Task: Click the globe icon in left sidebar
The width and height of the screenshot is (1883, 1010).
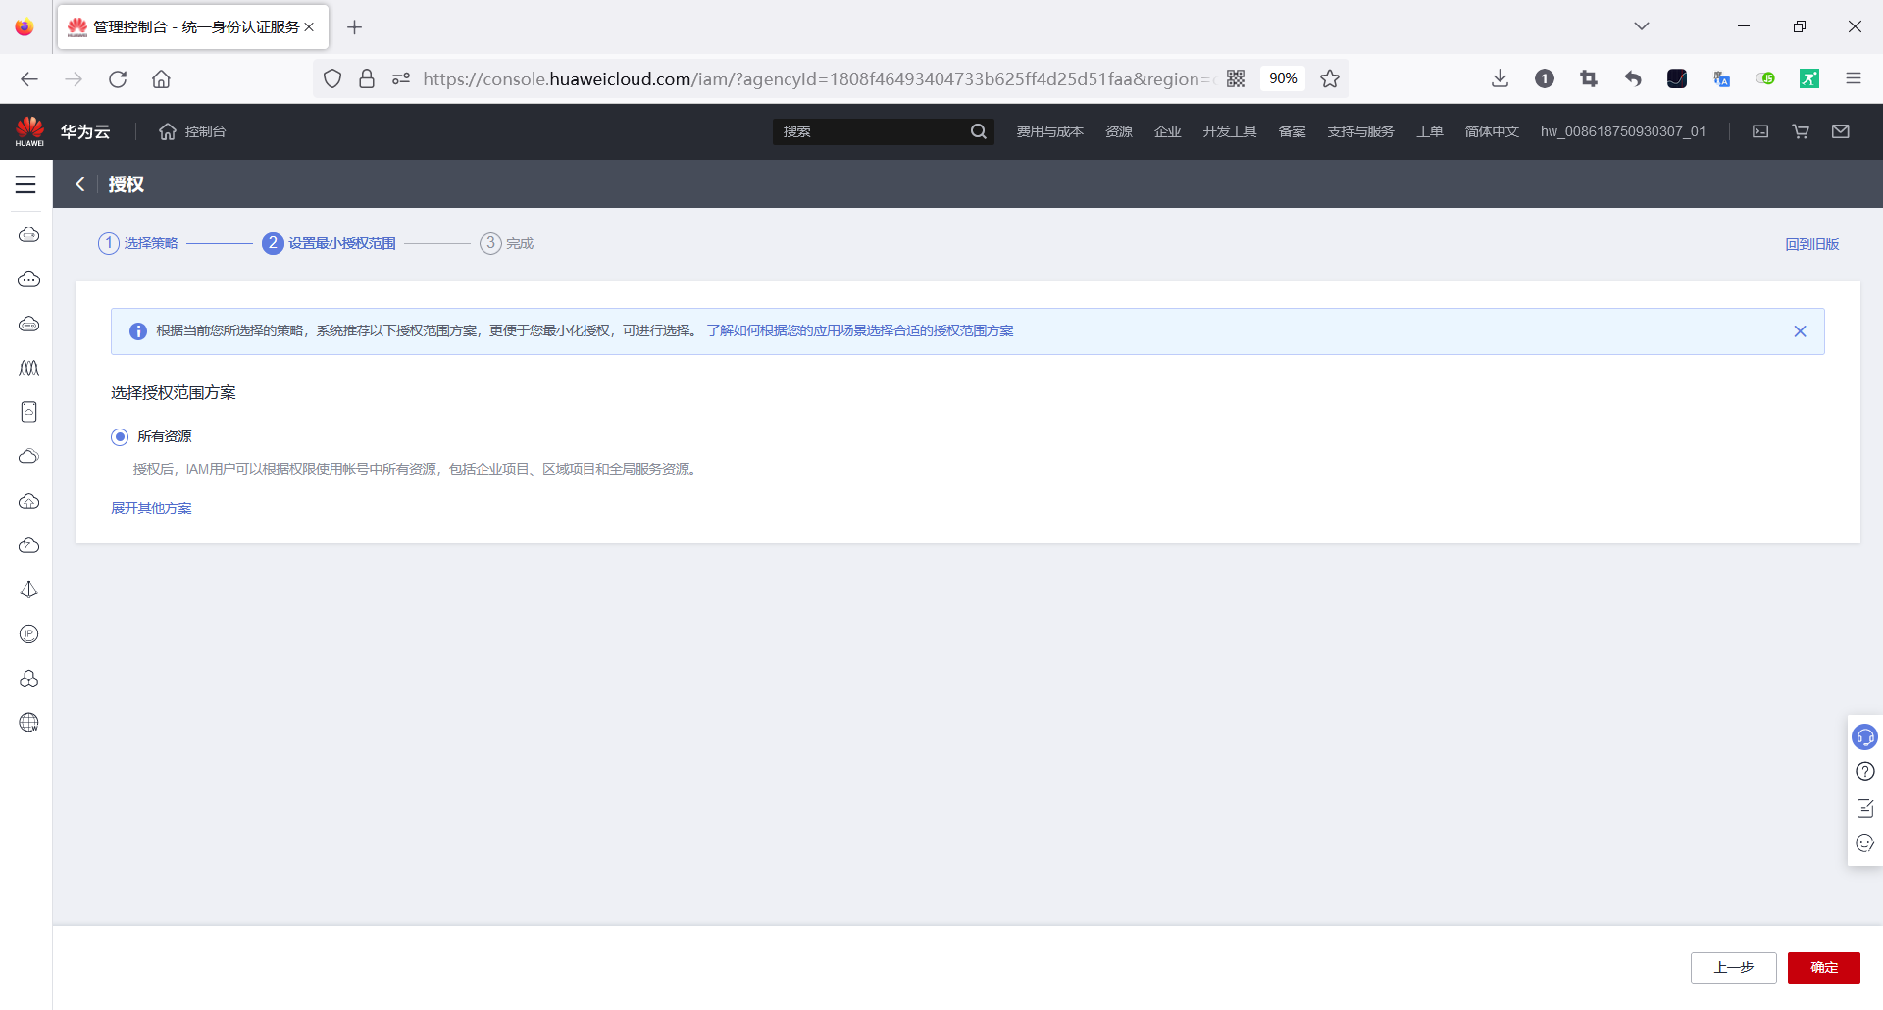Action: (x=29, y=723)
